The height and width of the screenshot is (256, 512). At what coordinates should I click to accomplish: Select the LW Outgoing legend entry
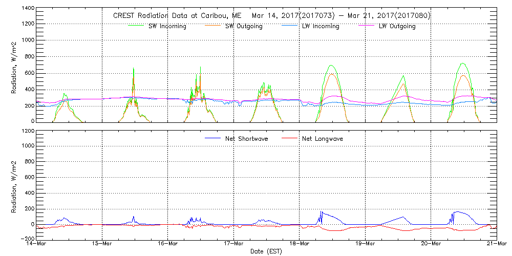click(x=397, y=27)
